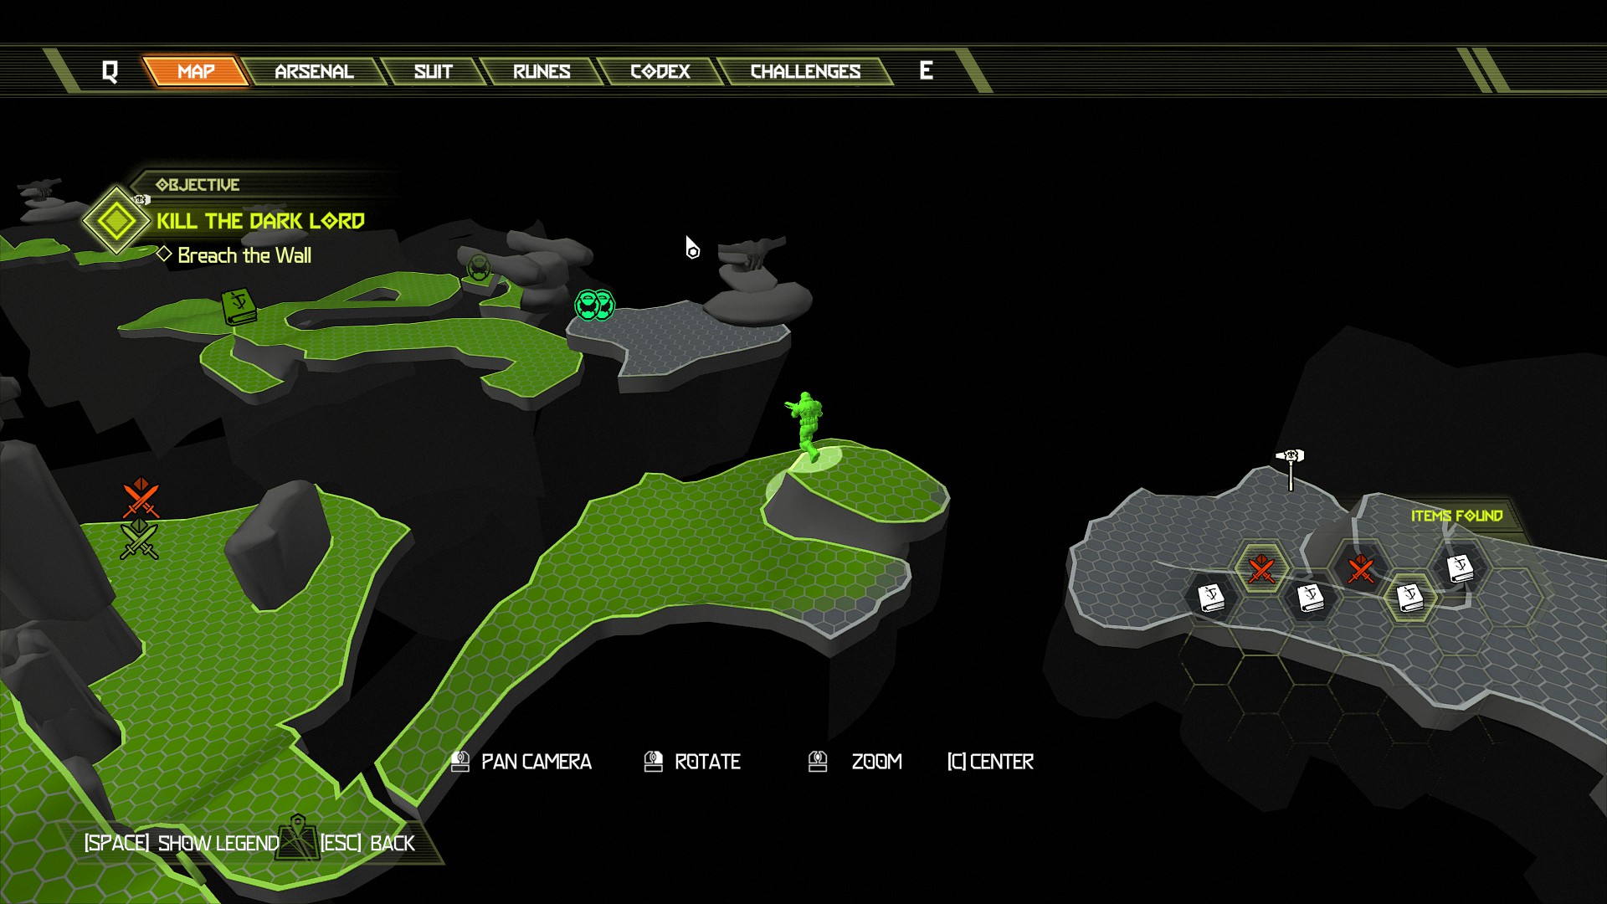Click the green crossed swords encounter marker
Screen dimensions: 1607x904
[139, 540]
